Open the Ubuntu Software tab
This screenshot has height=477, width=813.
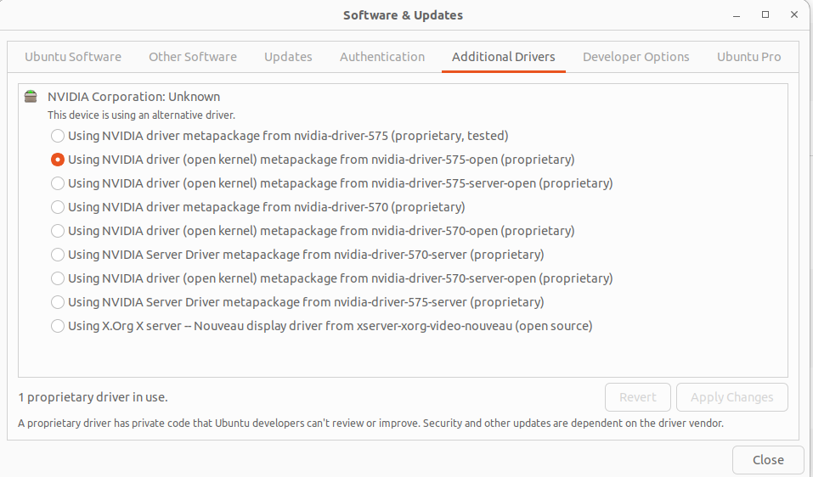tap(73, 57)
